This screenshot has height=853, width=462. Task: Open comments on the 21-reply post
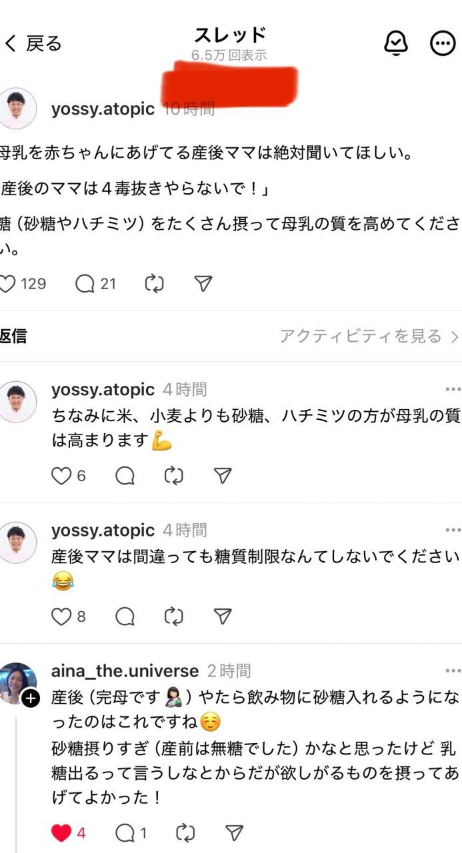click(85, 284)
